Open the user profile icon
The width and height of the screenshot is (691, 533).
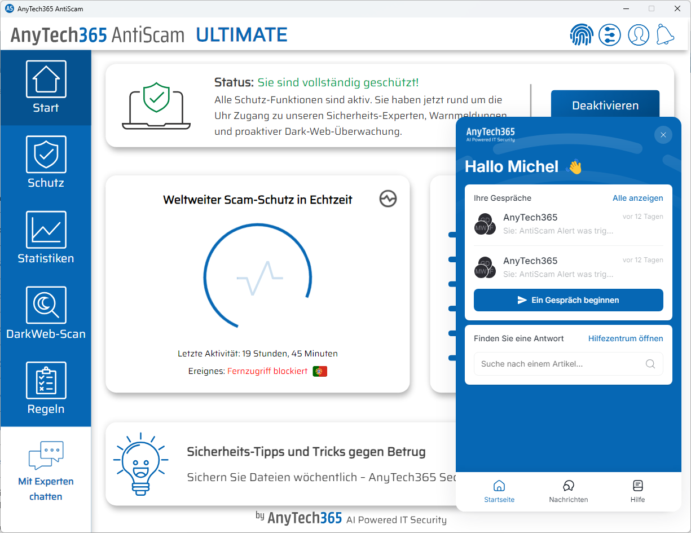[x=639, y=34]
